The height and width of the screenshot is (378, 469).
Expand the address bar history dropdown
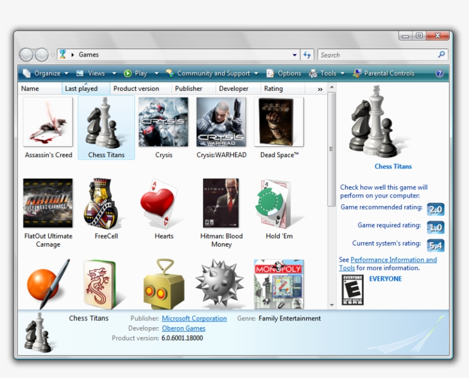295,55
